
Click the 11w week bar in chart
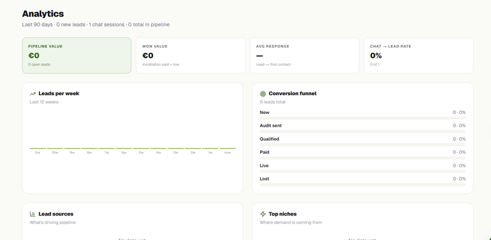coord(37,149)
